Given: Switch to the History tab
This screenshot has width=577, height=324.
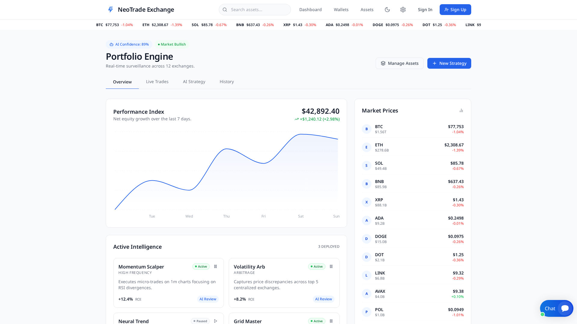Looking at the screenshot, I should coord(227,82).
